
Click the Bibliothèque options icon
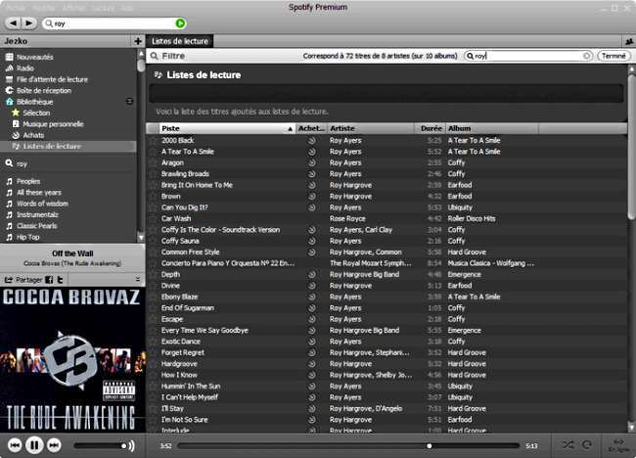point(129,102)
